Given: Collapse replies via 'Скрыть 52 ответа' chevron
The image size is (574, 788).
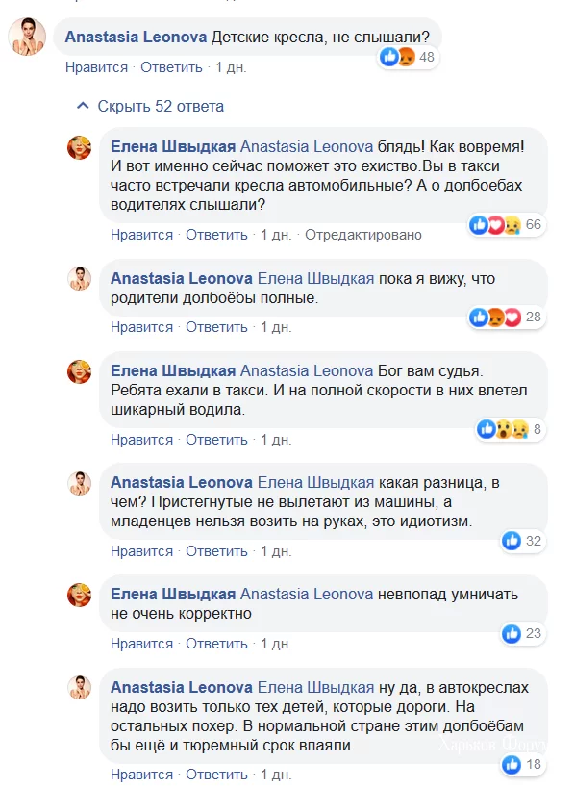Looking at the screenshot, I should point(83,106).
